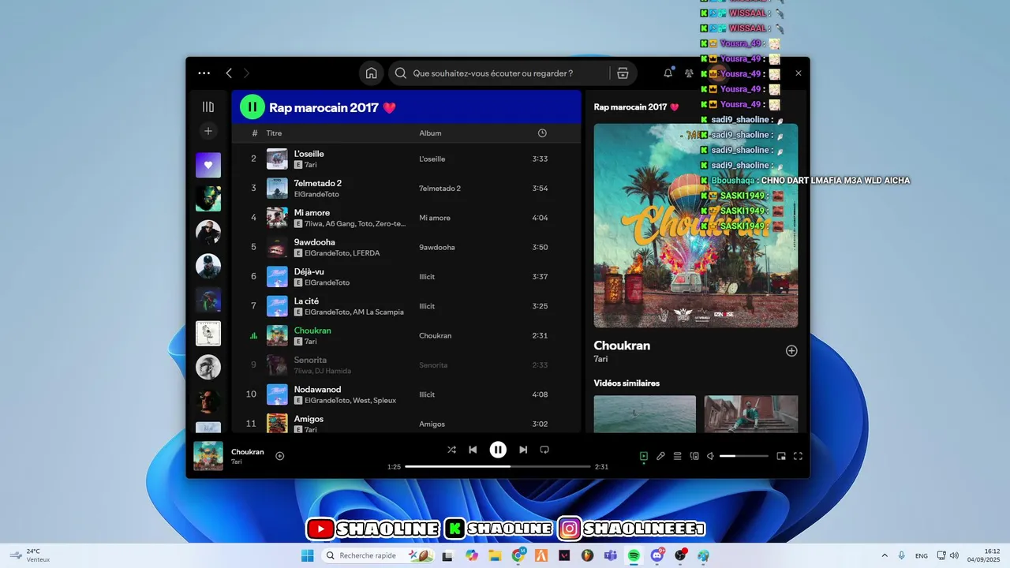Open Discord from the taskbar

pyautogui.click(x=657, y=555)
